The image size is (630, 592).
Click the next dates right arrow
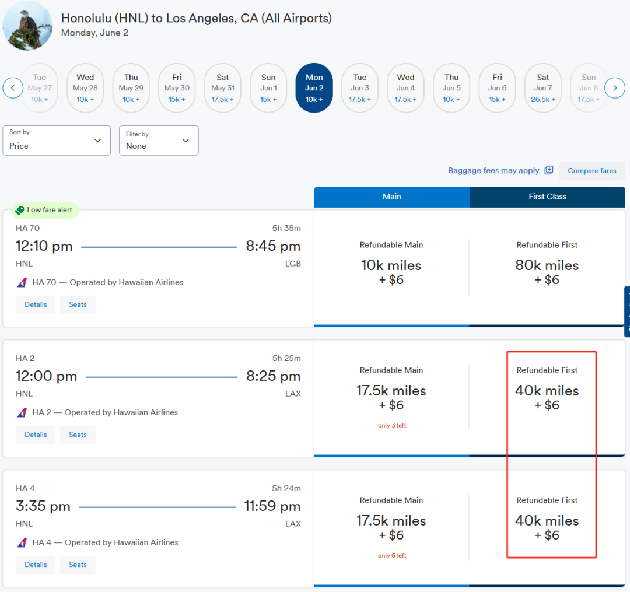coord(615,88)
